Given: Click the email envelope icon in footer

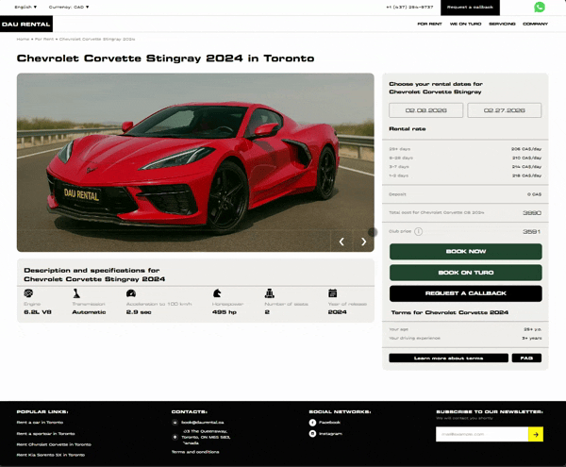Looking at the screenshot, I should (x=175, y=423).
